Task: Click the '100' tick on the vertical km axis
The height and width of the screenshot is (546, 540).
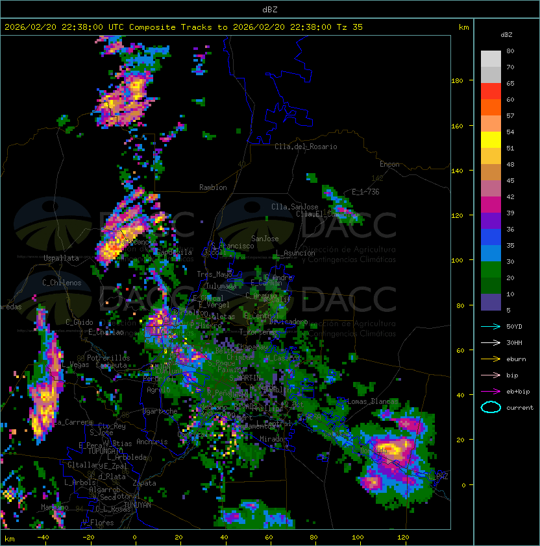Action: coord(457,261)
